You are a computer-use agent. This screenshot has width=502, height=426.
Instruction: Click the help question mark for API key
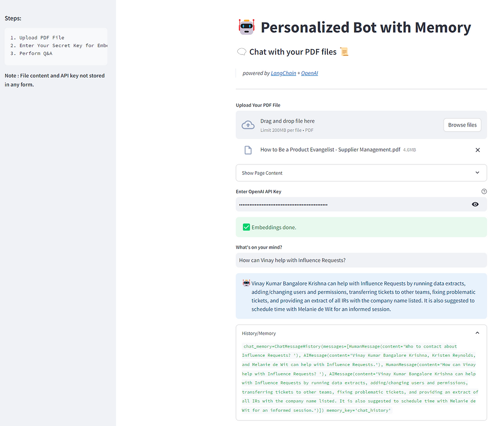pos(484,191)
